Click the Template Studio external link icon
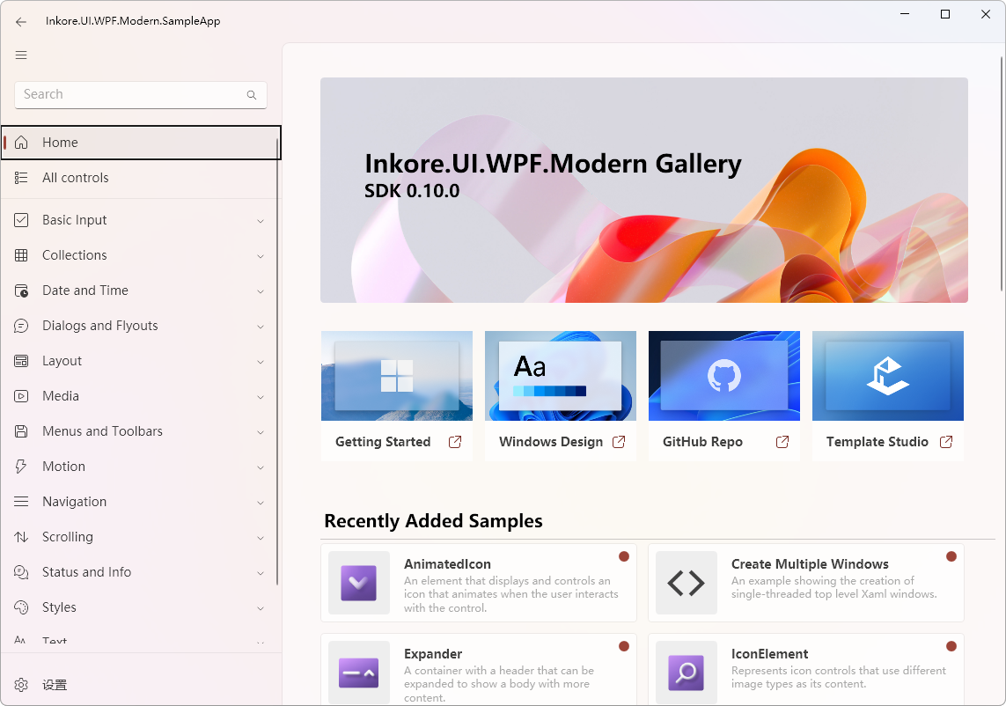 click(x=945, y=442)
